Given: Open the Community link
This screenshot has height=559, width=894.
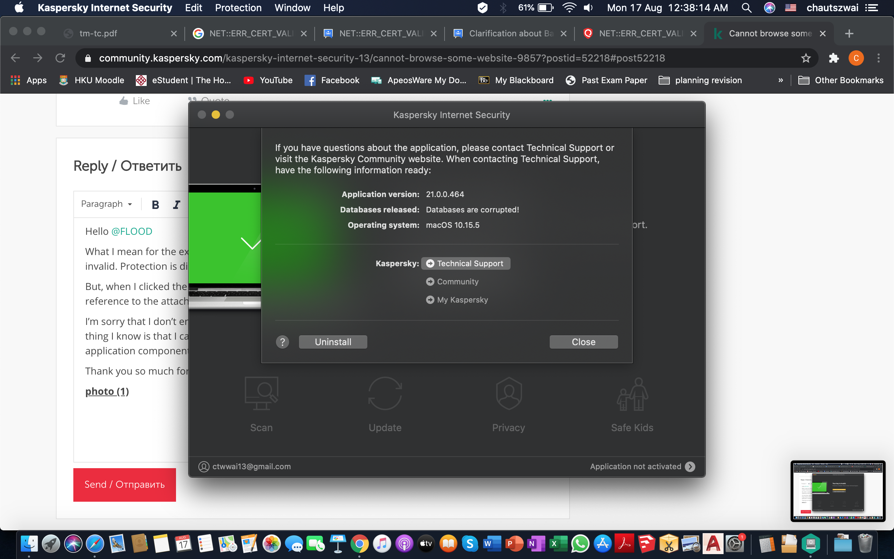Looking at the screenshot, I should (457, 282).
